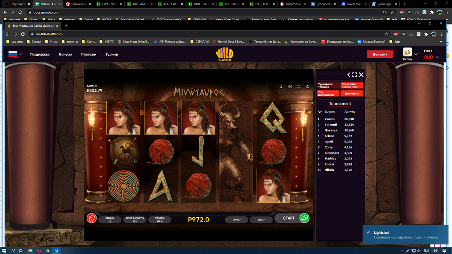Click zoom magnifier in background window address bar
452x254 pixels.
(x=385, y=12)
